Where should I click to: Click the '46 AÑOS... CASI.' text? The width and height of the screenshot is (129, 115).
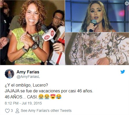point(21,97)
